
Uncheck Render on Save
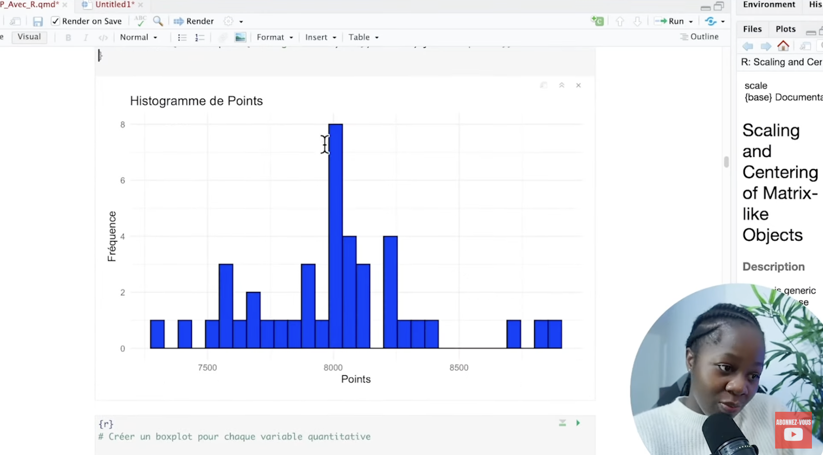pyautogui.click(x=56, y=21)
